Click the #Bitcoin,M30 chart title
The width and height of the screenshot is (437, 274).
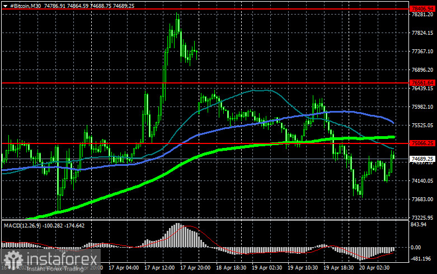point(26,6)
